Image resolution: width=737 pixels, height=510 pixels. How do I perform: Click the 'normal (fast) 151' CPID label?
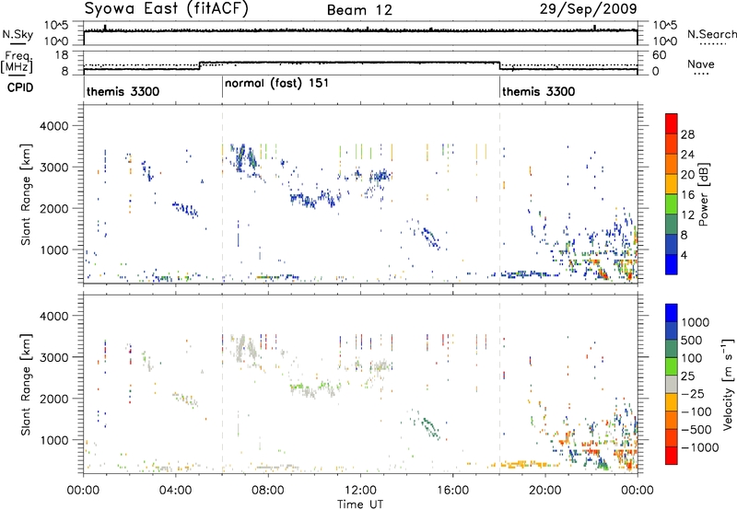(x=276, y=84)
